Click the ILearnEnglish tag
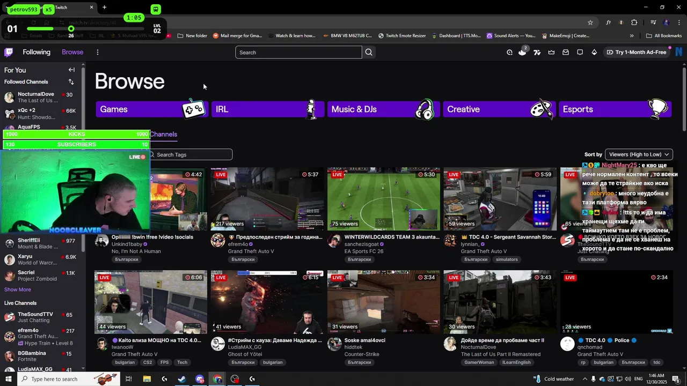The image size is (687, 386). 516,362
